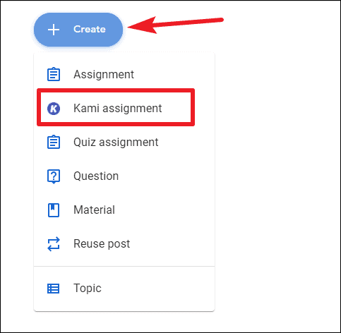Click the Kami K logo icon

point(54,109)
